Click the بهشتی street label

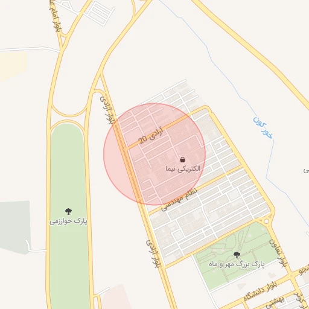[275, 303]
